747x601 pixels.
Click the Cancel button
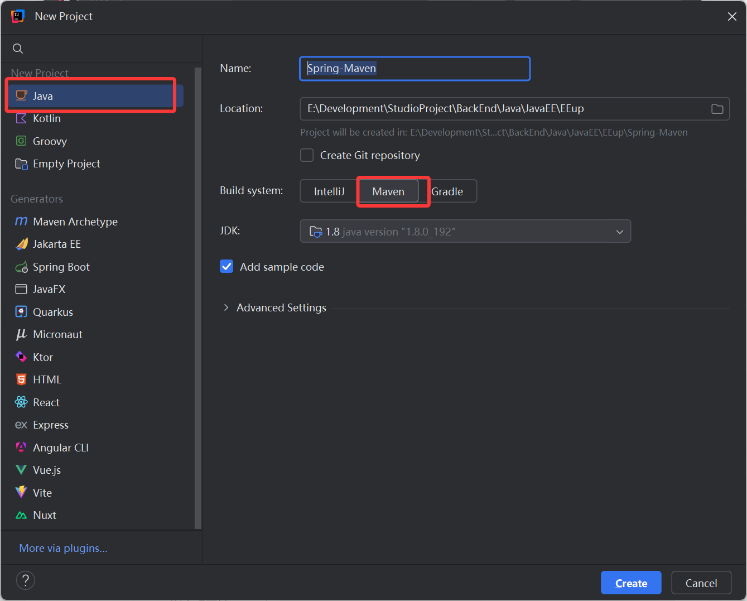701,583
